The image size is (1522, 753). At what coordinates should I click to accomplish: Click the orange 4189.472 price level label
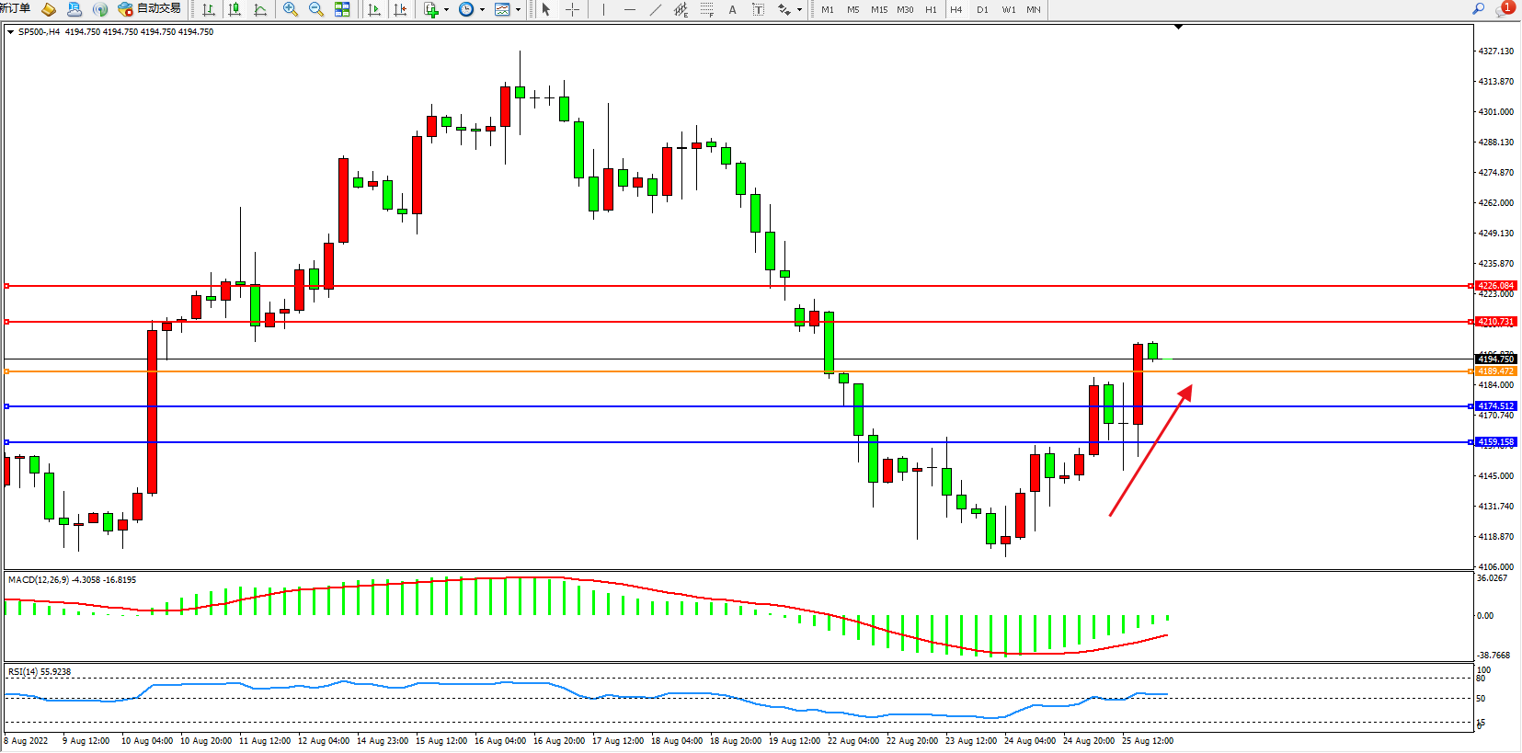tap(1495, 371)
